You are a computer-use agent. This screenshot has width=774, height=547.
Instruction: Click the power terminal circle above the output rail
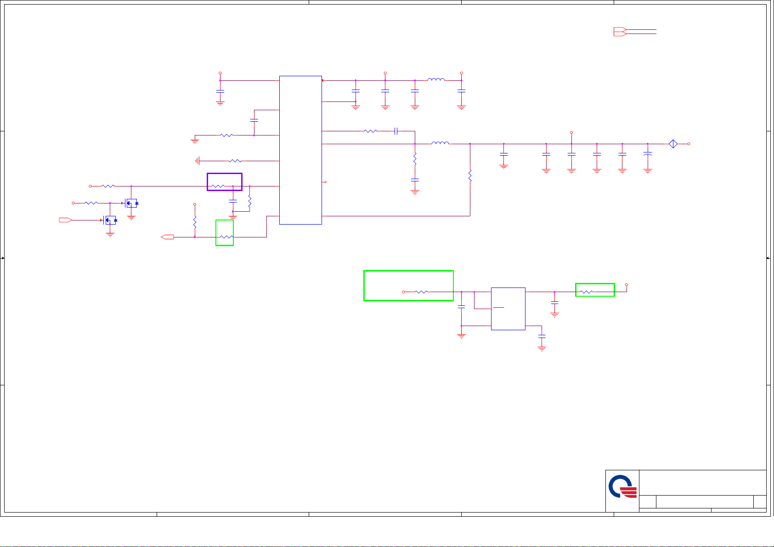click(x=571, y=132)
